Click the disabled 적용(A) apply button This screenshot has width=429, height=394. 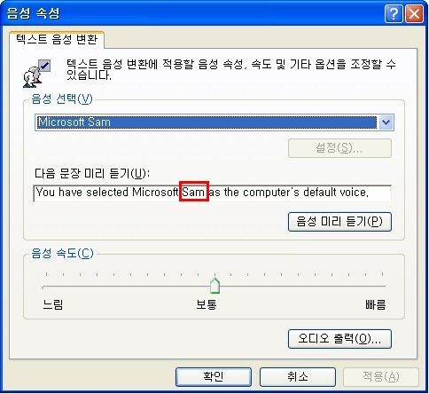[381, 377]
